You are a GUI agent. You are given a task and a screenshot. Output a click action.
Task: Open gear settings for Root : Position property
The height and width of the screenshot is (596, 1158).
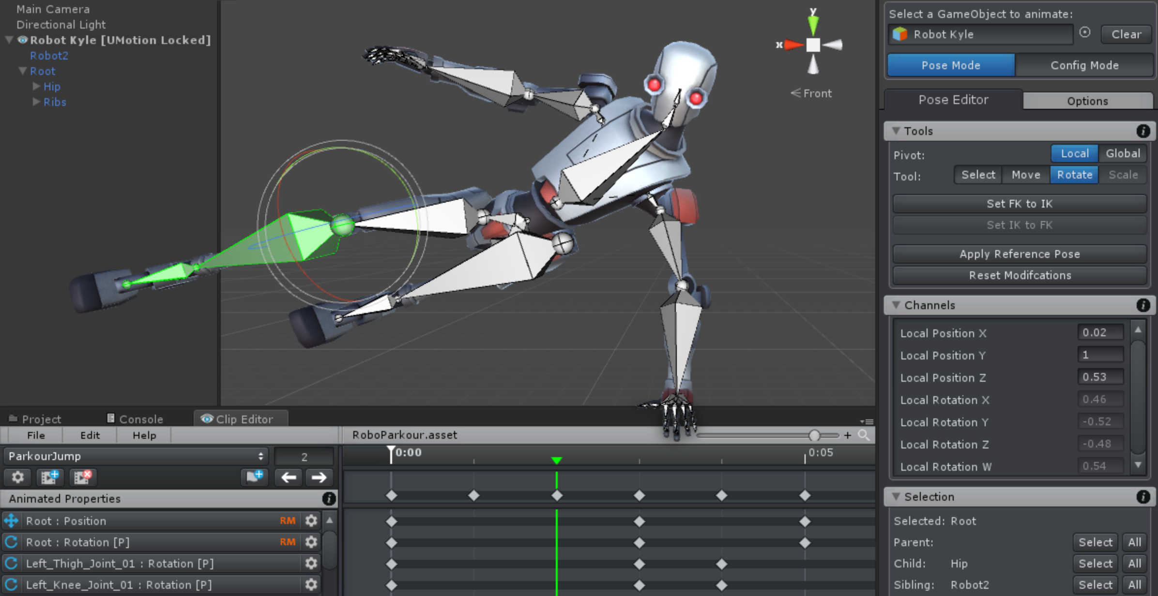[x=311, y=521]
